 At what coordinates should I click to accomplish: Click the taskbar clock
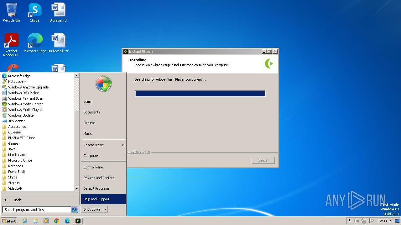pyautogui.click(x=385, y=221)
